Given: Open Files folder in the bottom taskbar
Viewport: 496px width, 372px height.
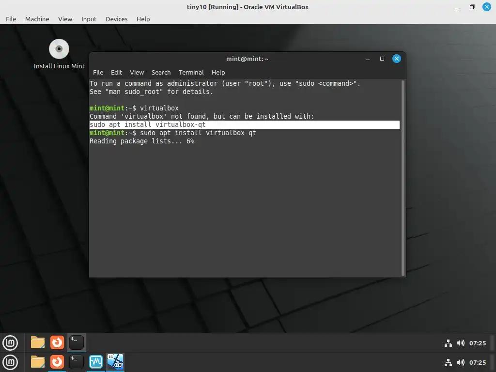Looking at the screenshot, I should [38, 362].
